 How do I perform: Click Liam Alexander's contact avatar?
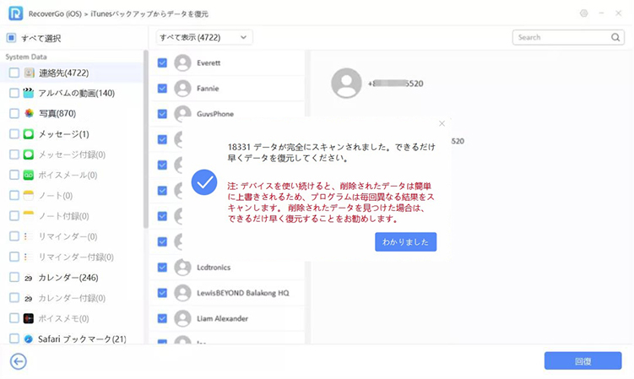point(182,318)
